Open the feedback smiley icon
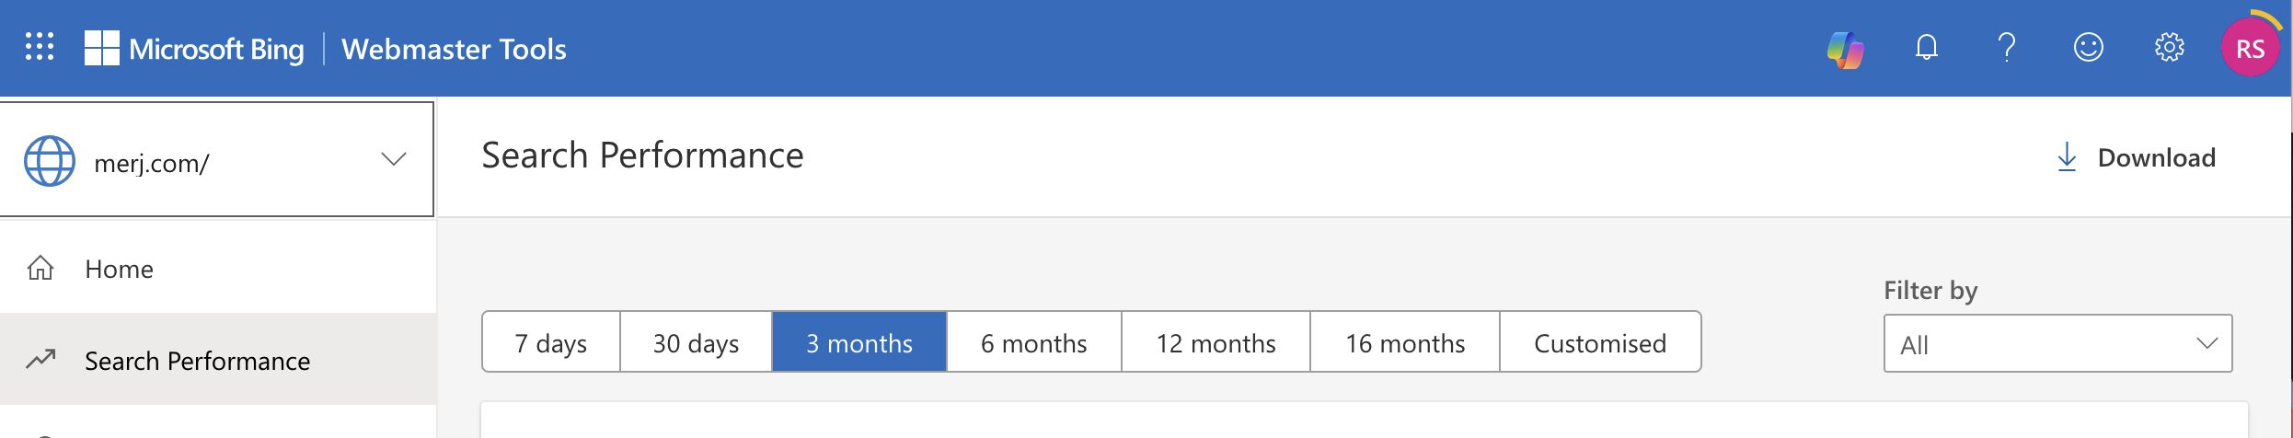The image size is (2293, 438). (2088, 48)
